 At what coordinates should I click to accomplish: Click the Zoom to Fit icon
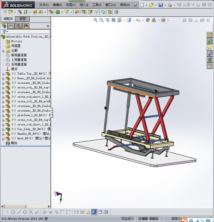pyautogui.click(x=96, y=20)
